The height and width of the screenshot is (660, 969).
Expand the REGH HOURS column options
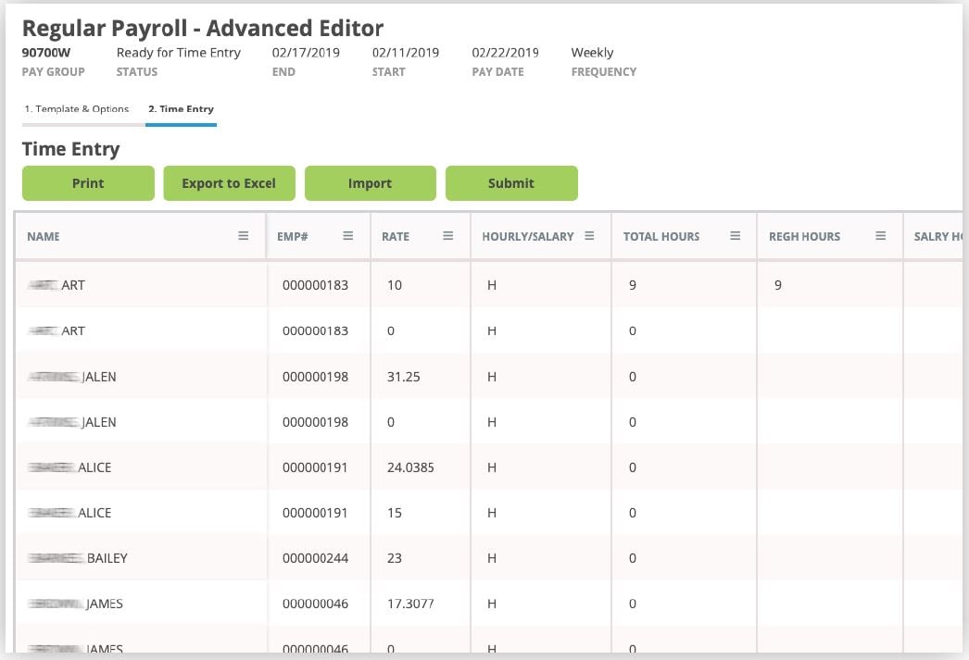(880, 236)
